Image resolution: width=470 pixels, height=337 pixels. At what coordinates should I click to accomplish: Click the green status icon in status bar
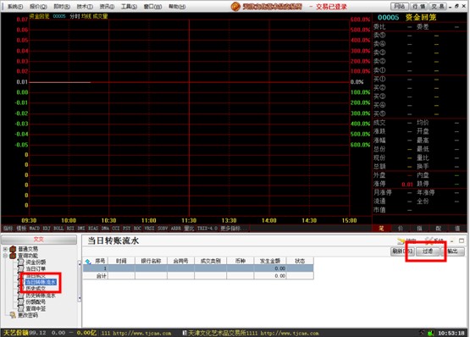(431, 333)
